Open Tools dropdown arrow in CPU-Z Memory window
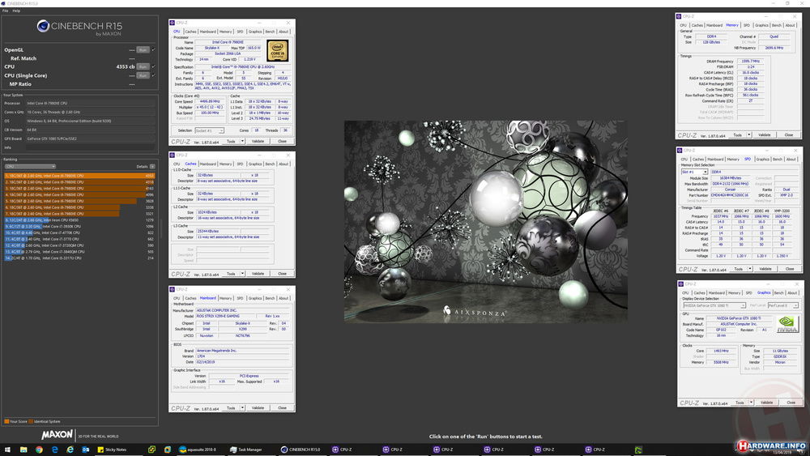This screenshot has height=456, width=810. click(x=748, y=134)
